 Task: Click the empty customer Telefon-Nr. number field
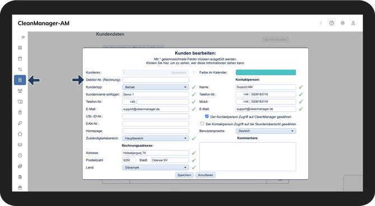[x=163, y=102]
